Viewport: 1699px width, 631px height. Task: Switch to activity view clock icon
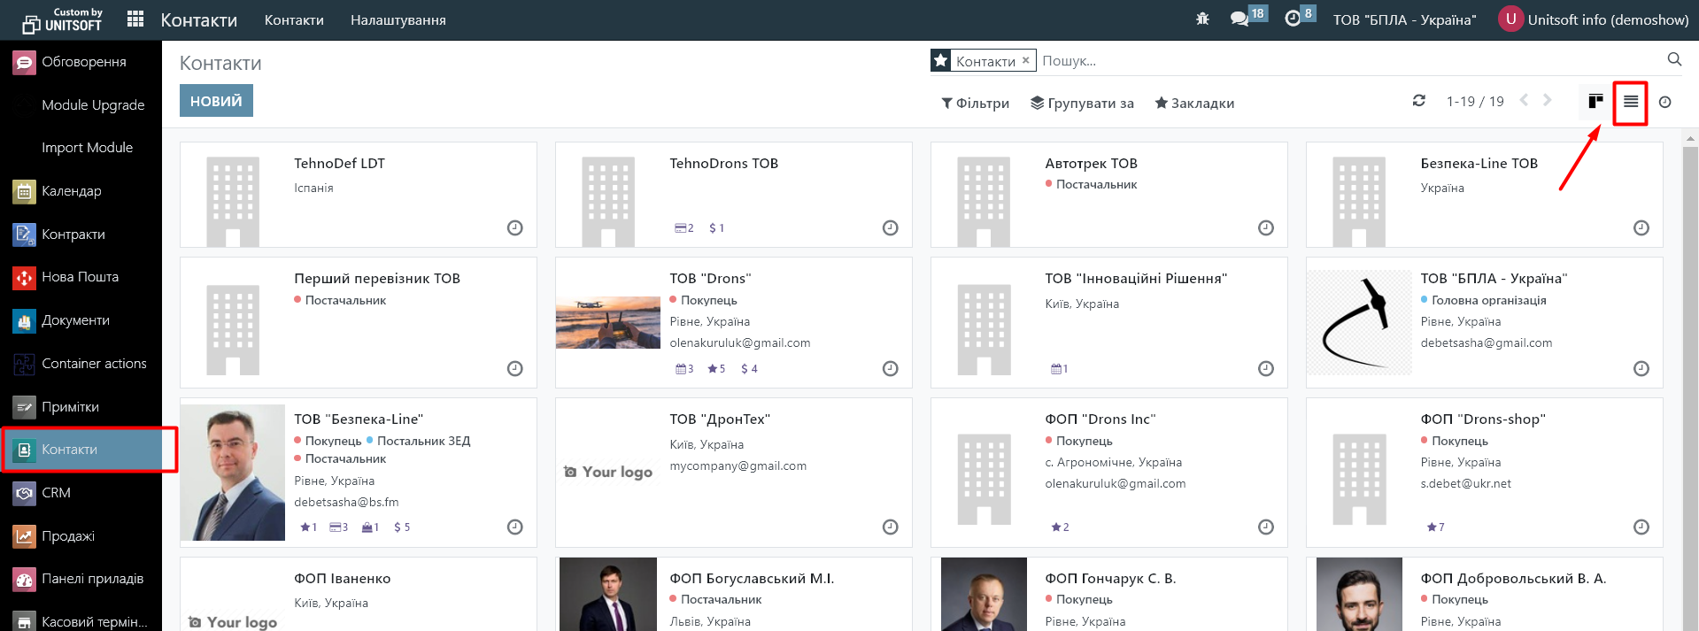(1664, 103)
